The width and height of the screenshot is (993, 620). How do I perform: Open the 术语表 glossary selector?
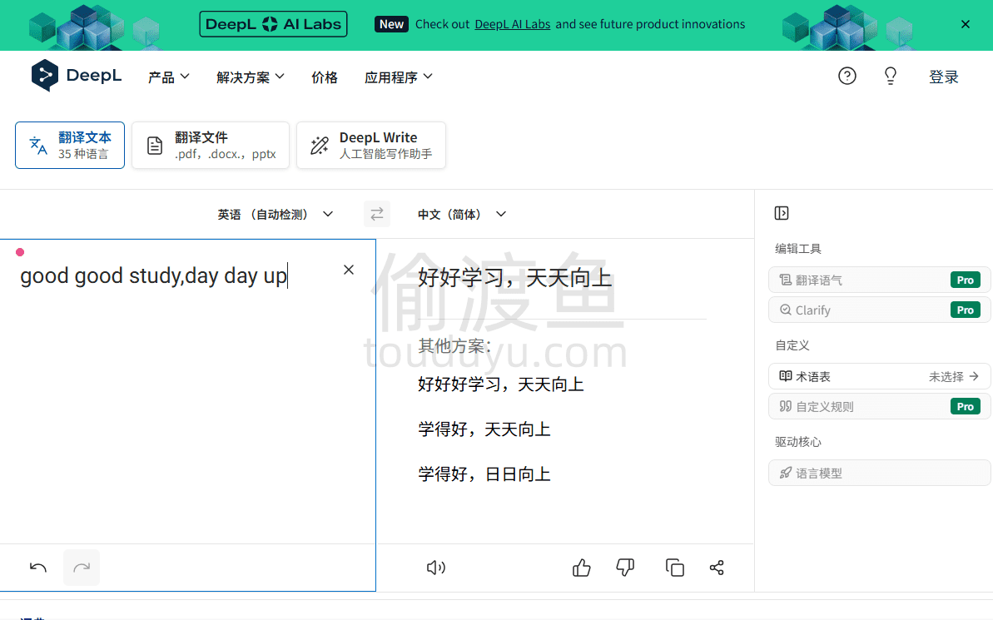[x=880, y=376]
